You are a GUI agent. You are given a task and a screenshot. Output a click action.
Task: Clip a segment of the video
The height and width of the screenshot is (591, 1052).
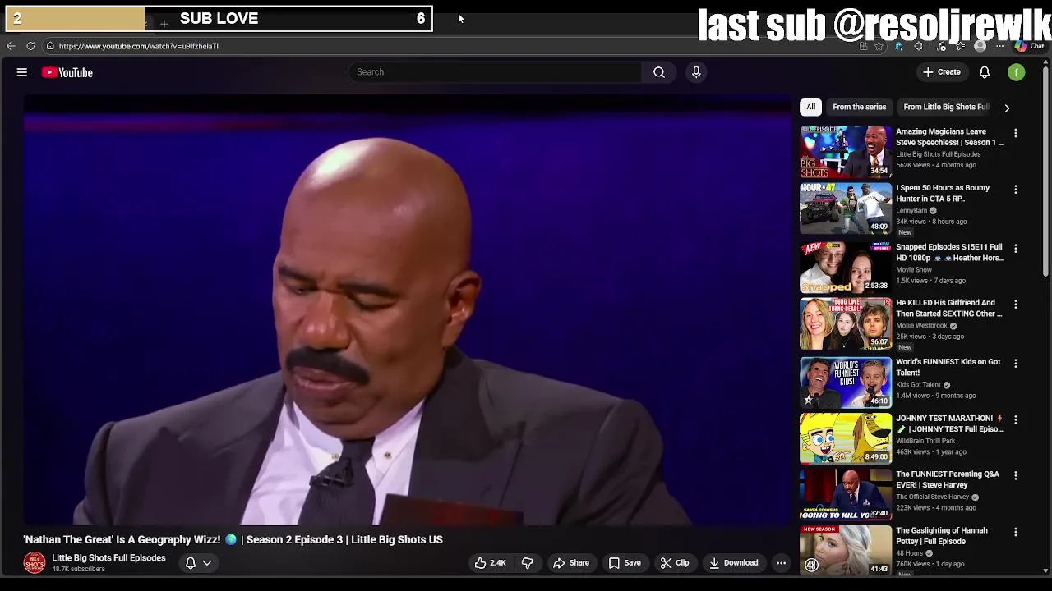tap(675, 562)
